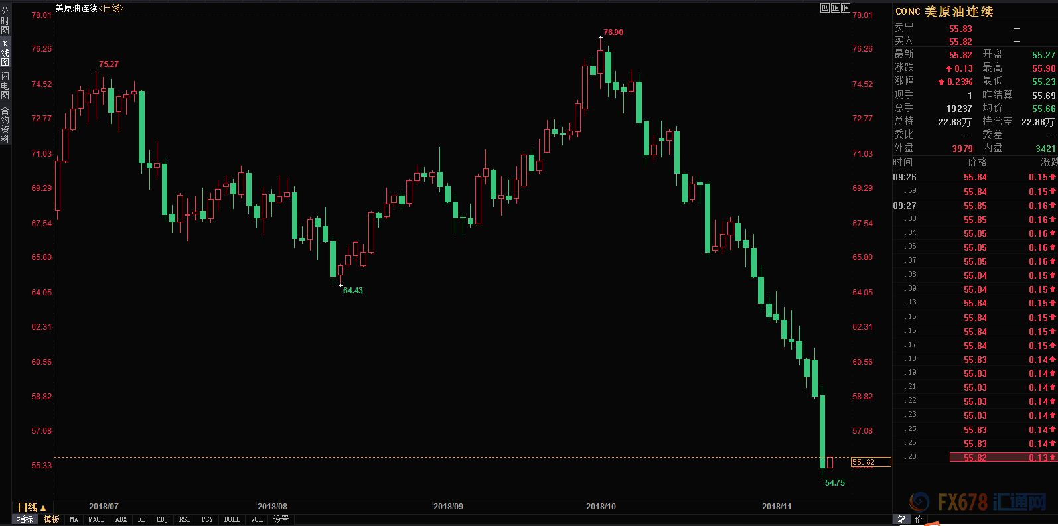
Task: Select the 笔 tick view tab
Action: [x=902, y=520]
